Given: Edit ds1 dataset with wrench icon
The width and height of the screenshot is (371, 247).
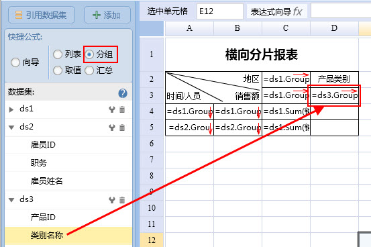Looking at the screenshot, I should tap(112, 109).
